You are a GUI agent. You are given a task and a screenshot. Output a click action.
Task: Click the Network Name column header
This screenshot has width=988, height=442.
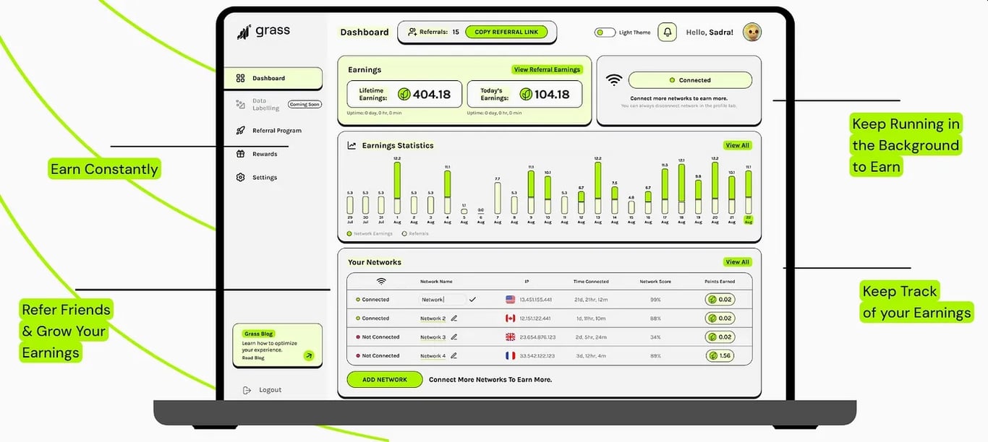click(436, 281)
